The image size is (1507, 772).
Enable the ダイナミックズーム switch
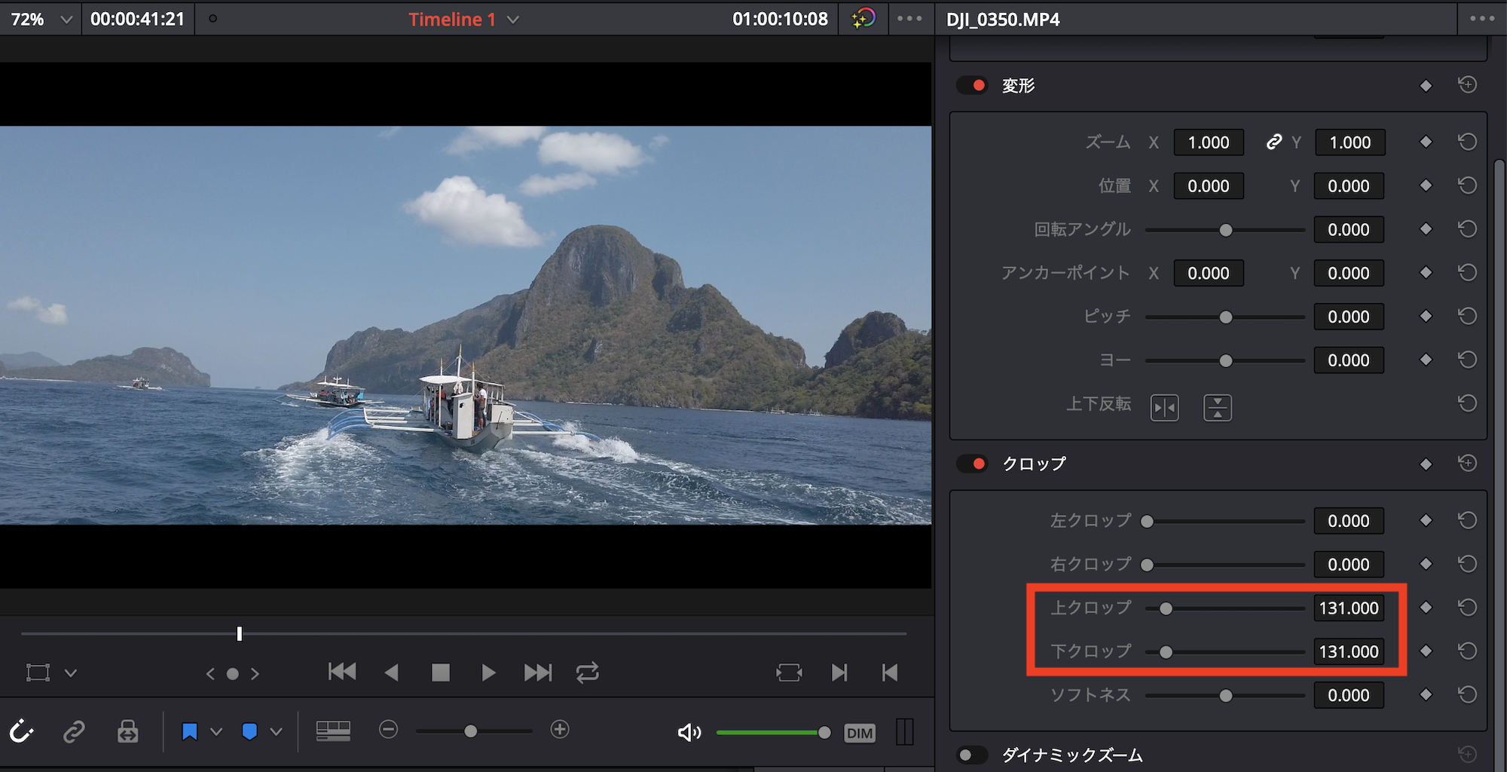click(x=972, y=755)
